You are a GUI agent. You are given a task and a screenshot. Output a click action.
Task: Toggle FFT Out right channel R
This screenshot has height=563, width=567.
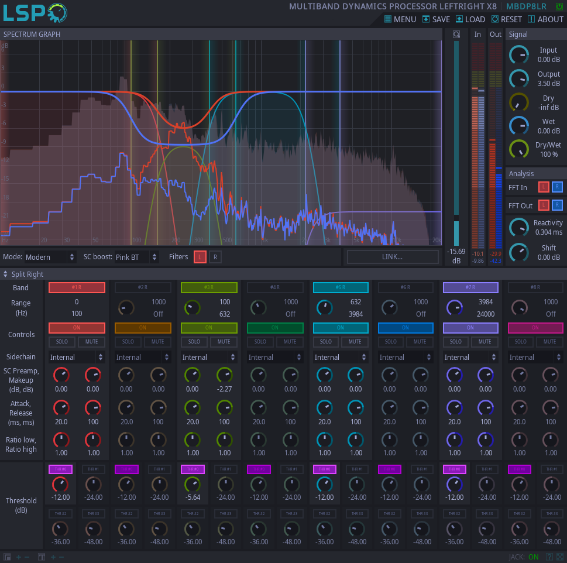click(x=557, y=205)
